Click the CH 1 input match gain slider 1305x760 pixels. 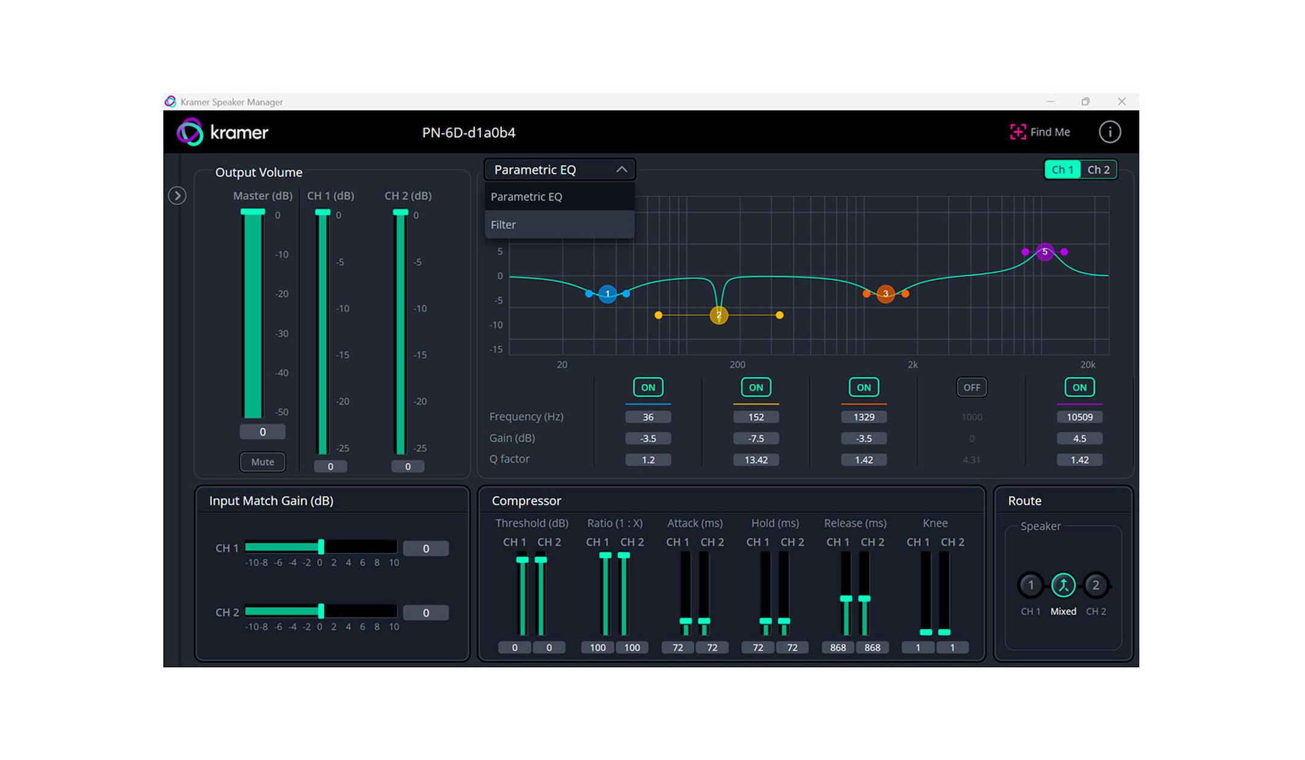pos(321,547)
